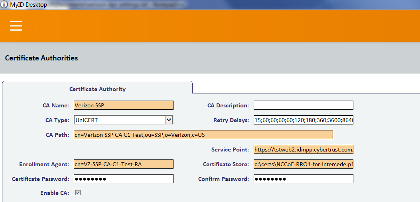Click the Certificate Store path field

304,164
